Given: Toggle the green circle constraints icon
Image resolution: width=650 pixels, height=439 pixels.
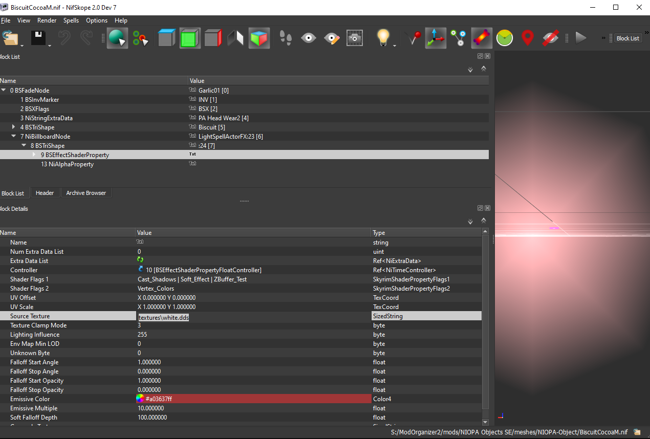Looking at the screenshot, I should [504, 38].
